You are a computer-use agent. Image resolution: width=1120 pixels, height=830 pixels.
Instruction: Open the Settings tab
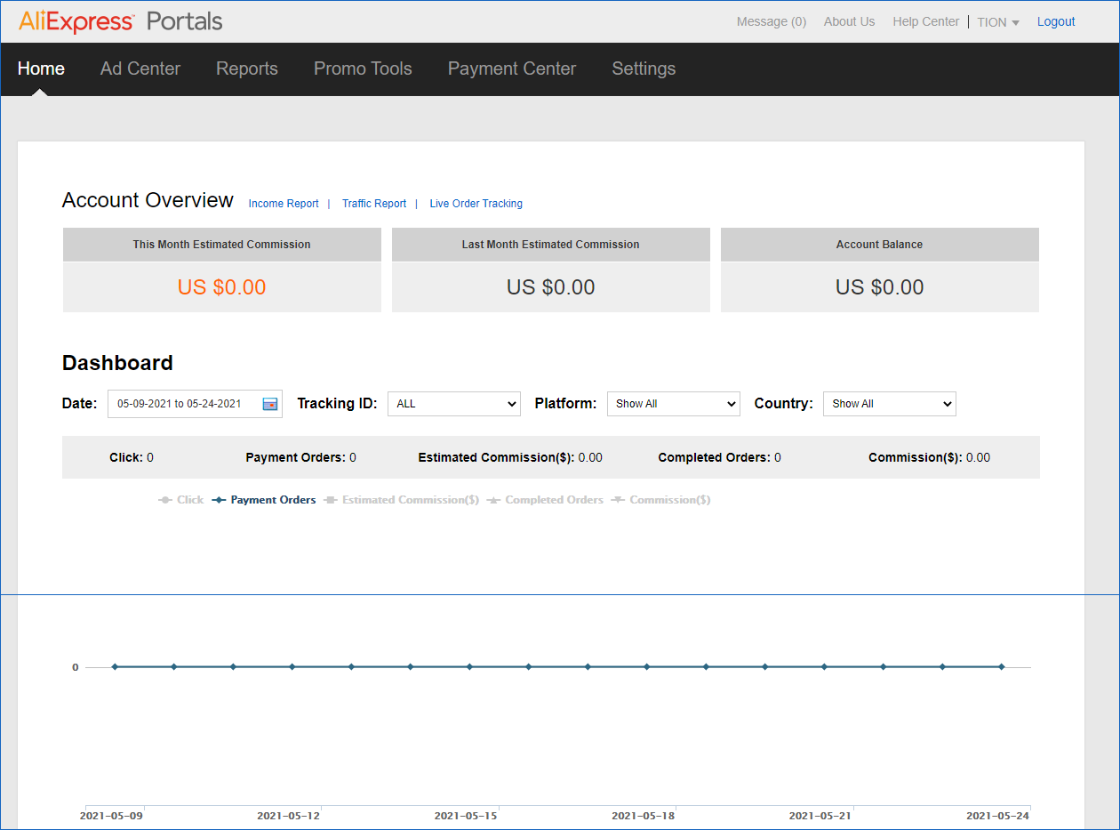644,68
